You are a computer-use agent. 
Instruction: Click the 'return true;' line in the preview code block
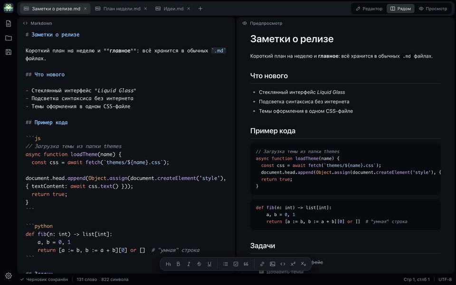click(x=276, y=180)
